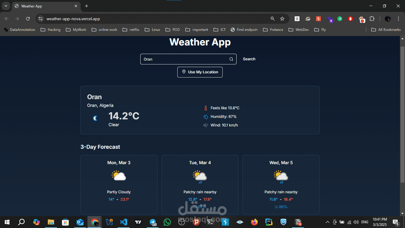The width and height of the screenshot is (405, 228).
Task: Open the All Bookmarks folder
Action: [x=386, y=29]
